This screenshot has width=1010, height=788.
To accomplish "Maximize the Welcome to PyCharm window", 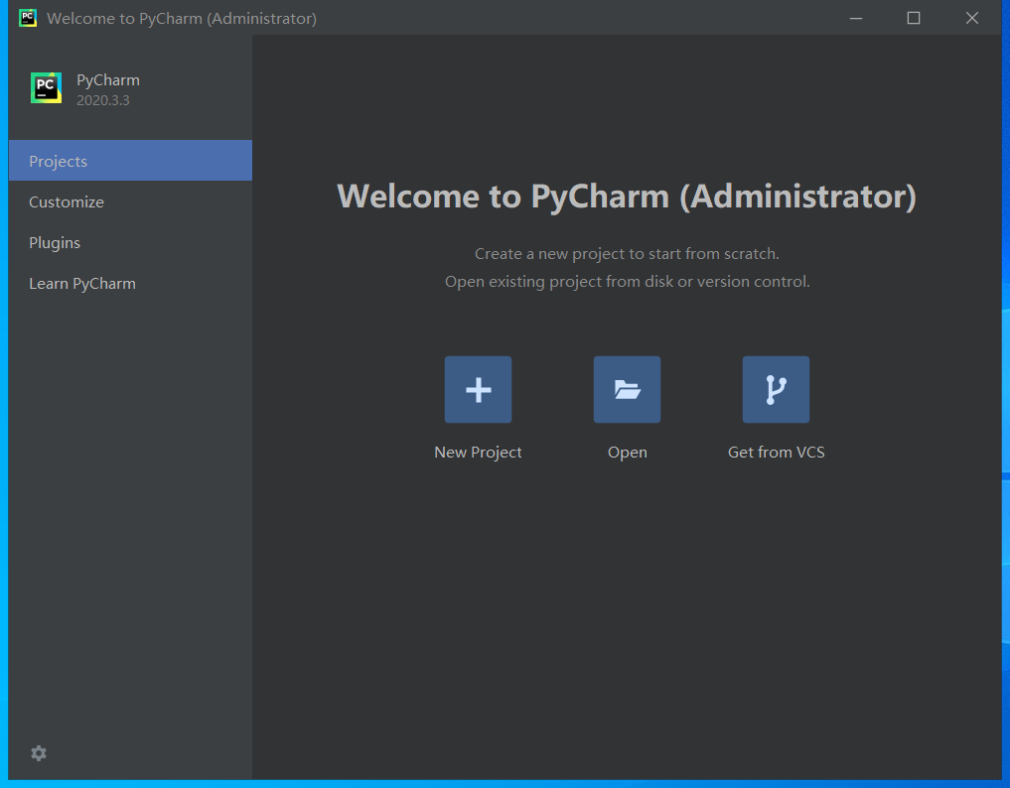I will pyautogui.click(x=914, y=18).
